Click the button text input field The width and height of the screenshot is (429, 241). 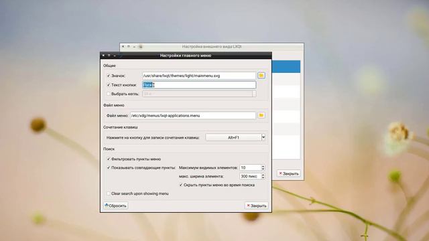[199, 85]
